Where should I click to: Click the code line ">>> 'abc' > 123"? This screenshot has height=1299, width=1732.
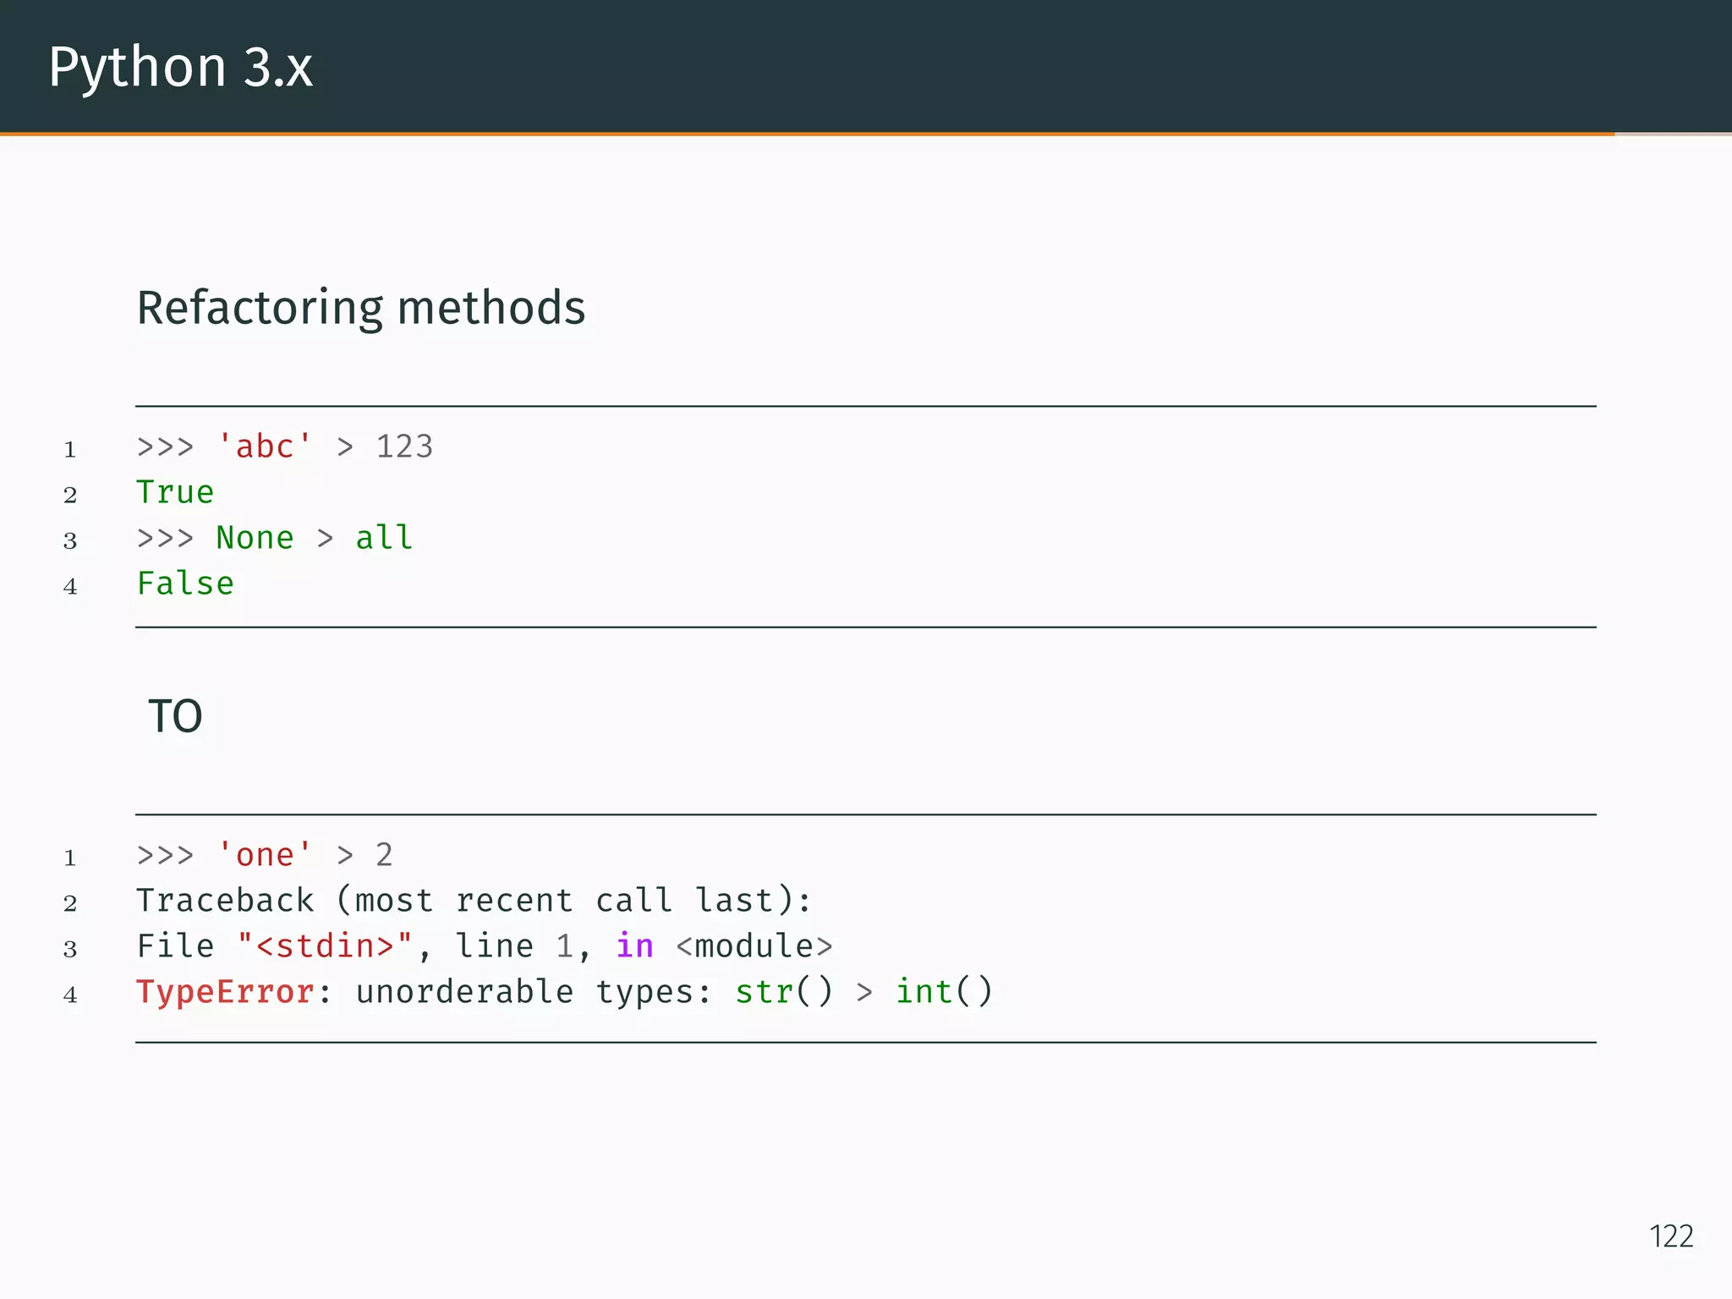285,447
